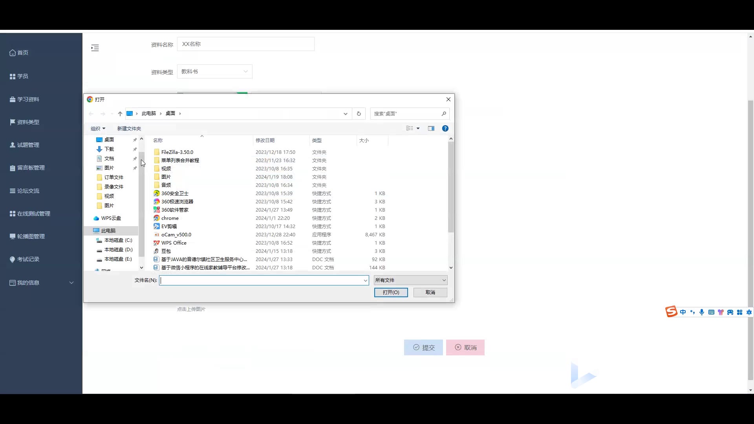Open the chrome shortcut file
Viewport: 754px width, 424px height.
pos(170,218)
